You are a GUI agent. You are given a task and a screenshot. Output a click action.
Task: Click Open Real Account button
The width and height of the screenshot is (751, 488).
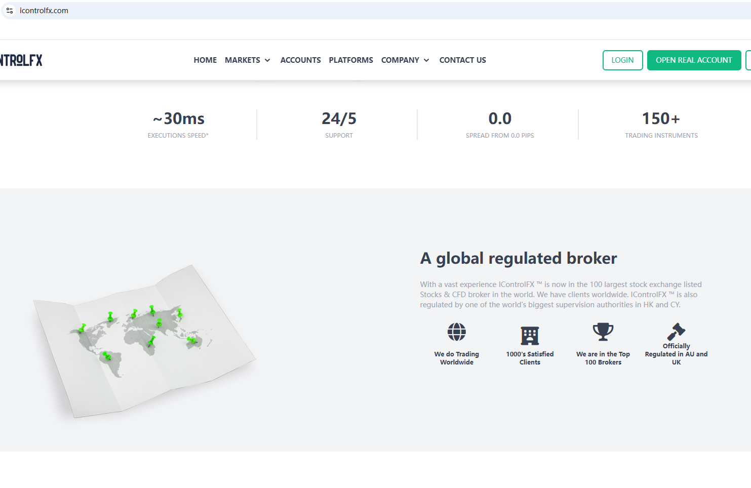point(694,60)
